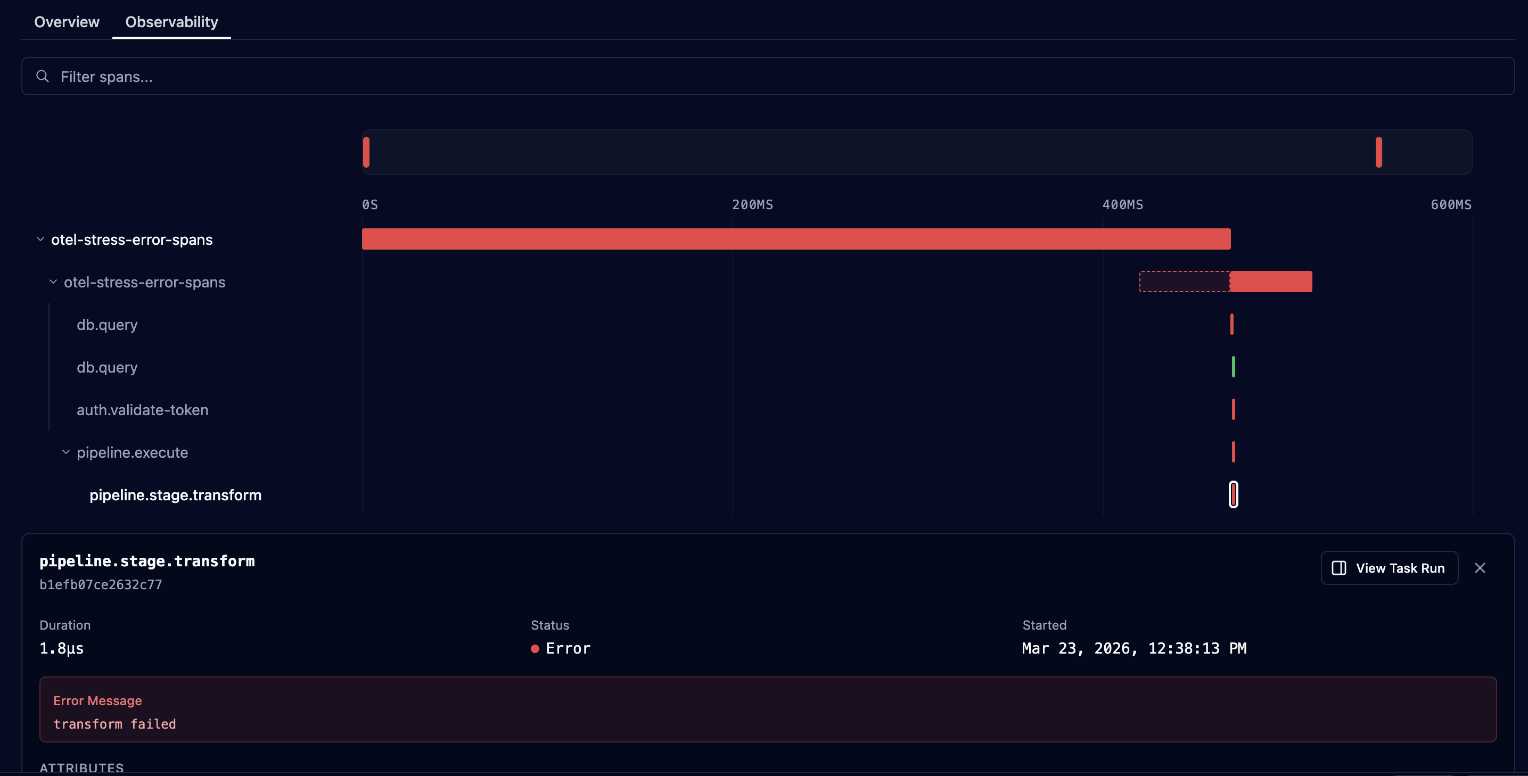
Task: Click the right red marker in minimap
Action: click(1378, 152)
